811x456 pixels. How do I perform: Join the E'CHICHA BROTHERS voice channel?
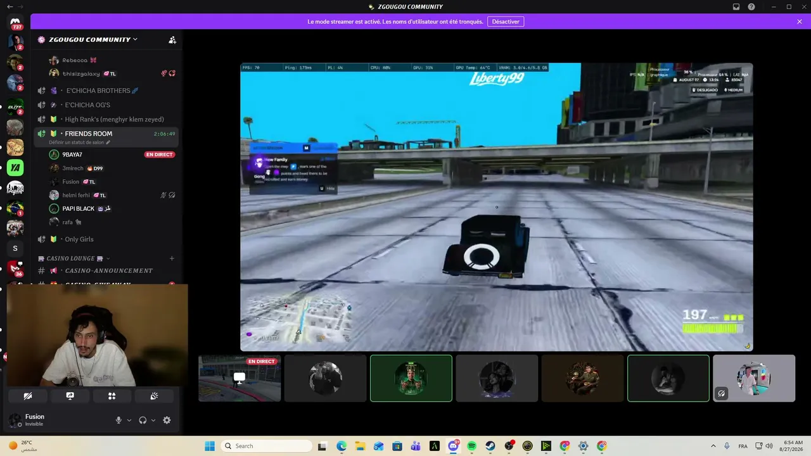pos(106,91)
